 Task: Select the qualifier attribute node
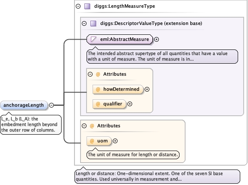click(109, 104)
